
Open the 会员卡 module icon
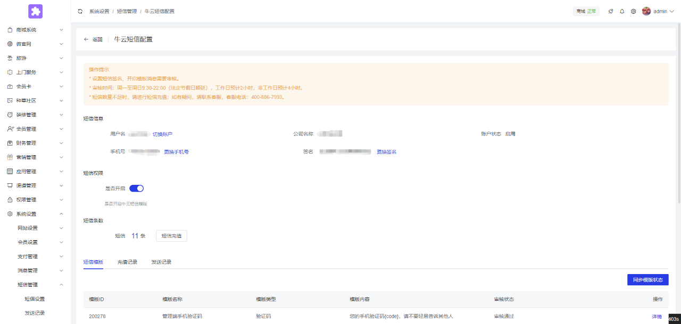tap(9, 86)
